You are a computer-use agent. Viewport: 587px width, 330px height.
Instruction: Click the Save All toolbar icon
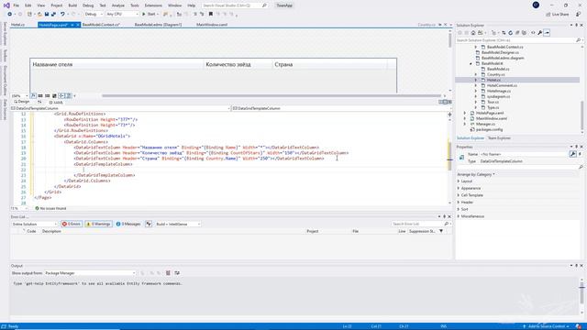[53, 15]
